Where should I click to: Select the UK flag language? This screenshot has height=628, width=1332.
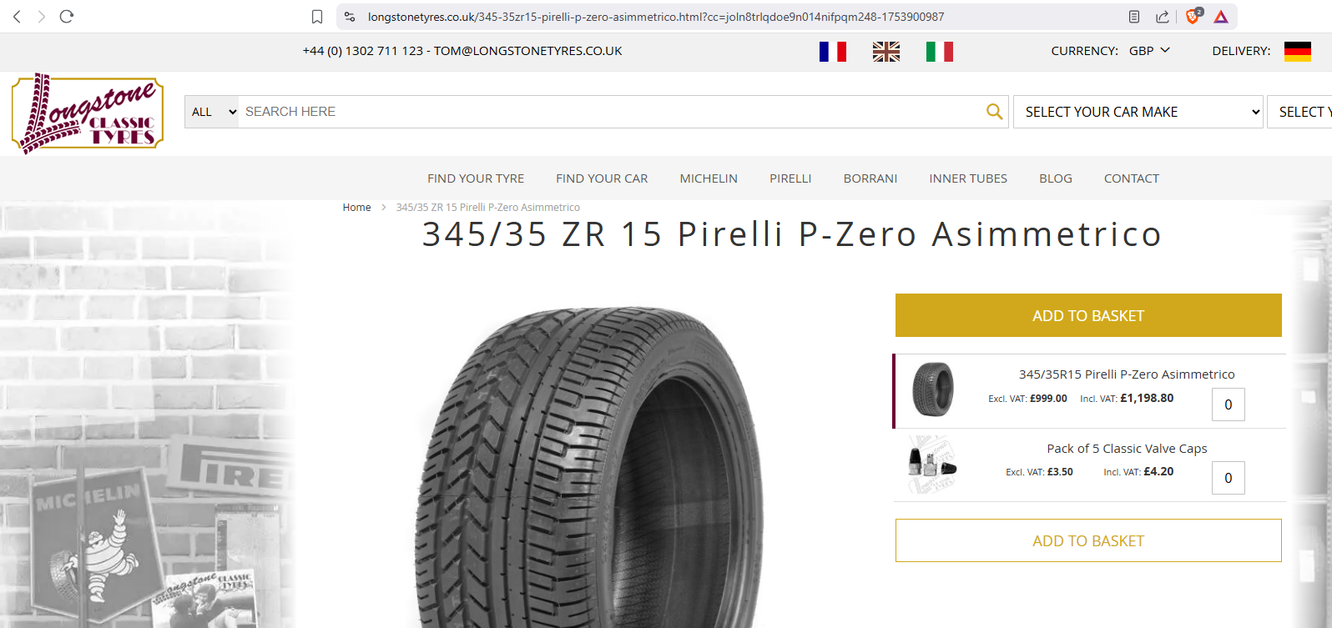(886, 52)
